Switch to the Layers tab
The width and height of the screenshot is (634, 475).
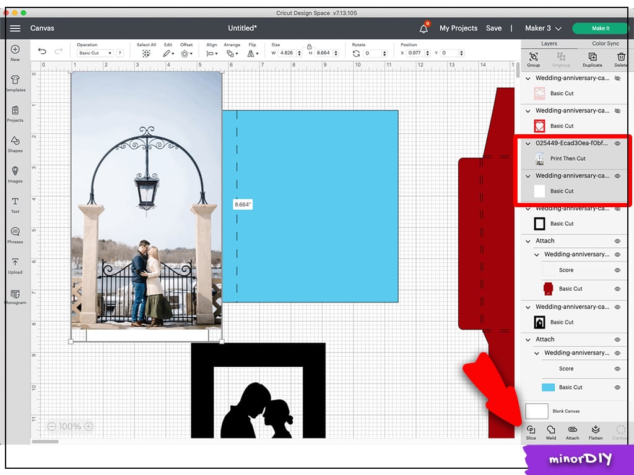[x=549, y=44]
